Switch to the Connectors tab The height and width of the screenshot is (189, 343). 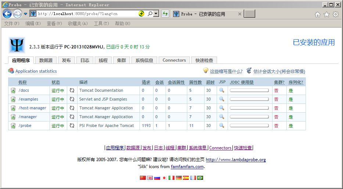point(174,60)
